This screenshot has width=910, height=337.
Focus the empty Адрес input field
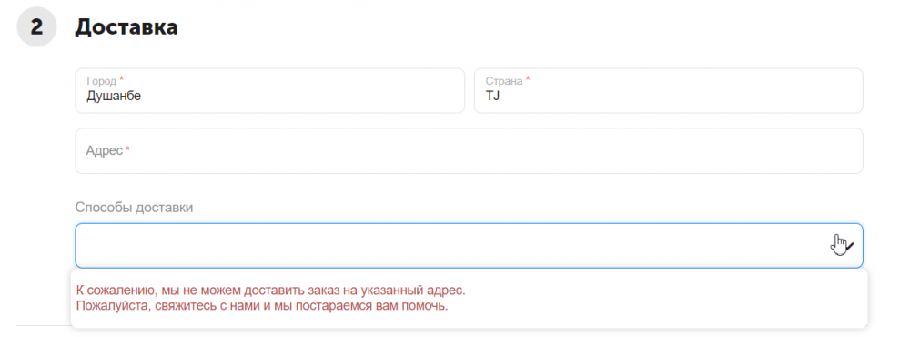point(469,151)
